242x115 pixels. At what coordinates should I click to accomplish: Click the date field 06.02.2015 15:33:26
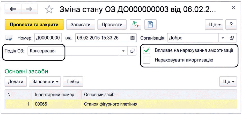(x=102, y=38)
